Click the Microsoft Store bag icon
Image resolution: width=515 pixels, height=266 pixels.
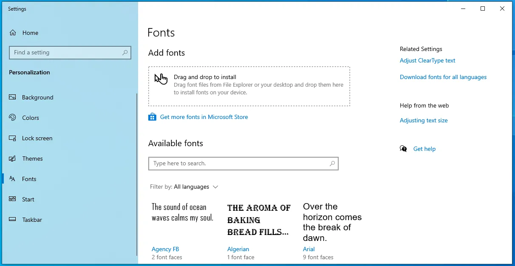(152, 117)
